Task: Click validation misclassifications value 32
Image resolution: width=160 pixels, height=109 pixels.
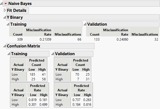Action: [156, 39]
